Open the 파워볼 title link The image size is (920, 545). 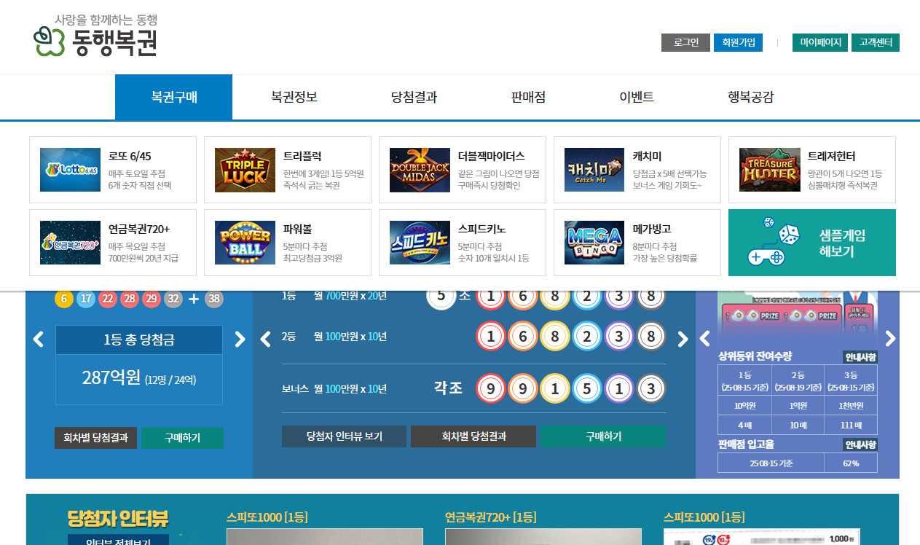pyautogui.click(x=297, y=229)
